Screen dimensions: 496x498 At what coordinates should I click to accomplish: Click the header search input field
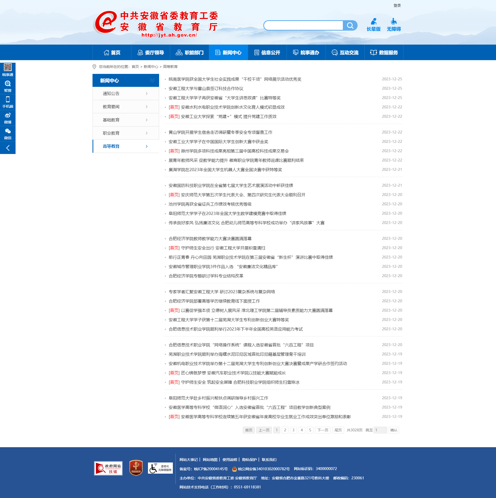click(303, 25)
